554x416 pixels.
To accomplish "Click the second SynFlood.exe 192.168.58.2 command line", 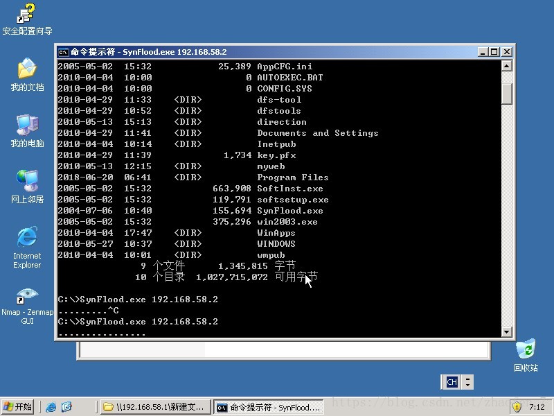I will point(138,322).
